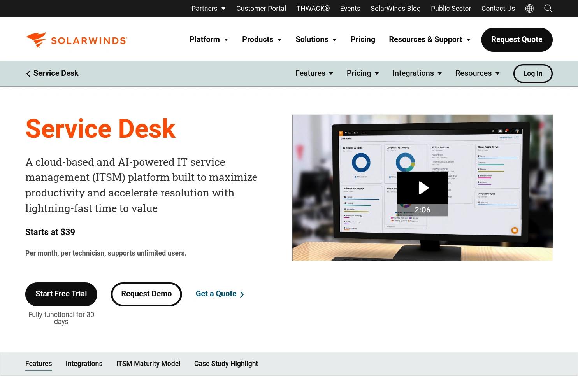
Task: Click the video duration label 2:06
Action: [x=422, y=210]
